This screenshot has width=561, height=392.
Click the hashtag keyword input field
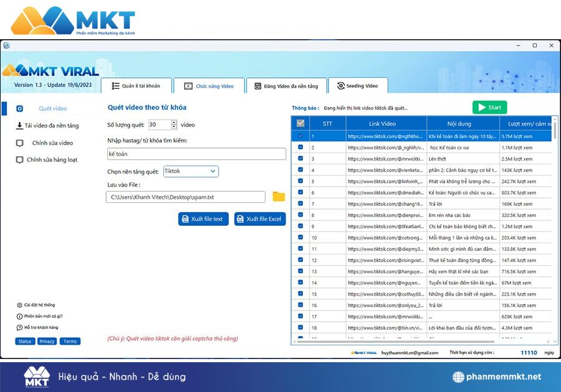(x=196, y=154)
